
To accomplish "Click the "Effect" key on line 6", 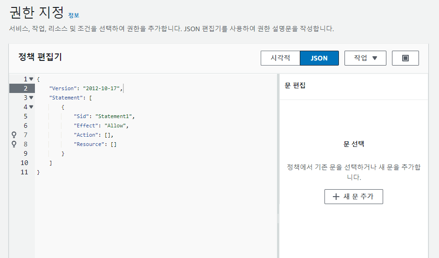I will coord(86,126).
